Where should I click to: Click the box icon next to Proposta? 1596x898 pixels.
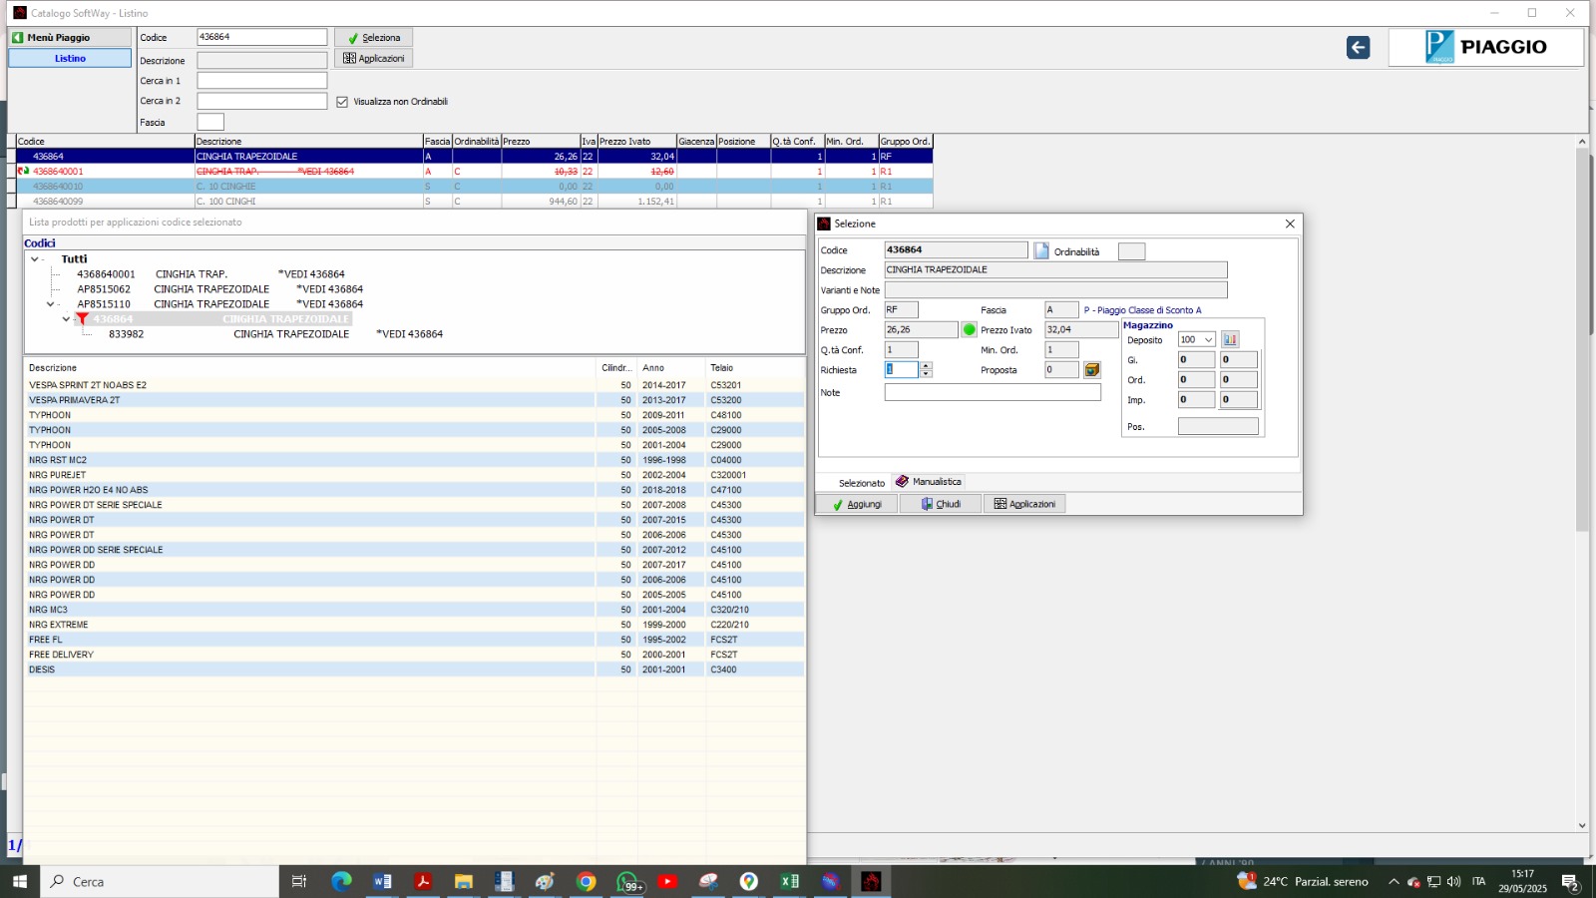(1092, 370)
